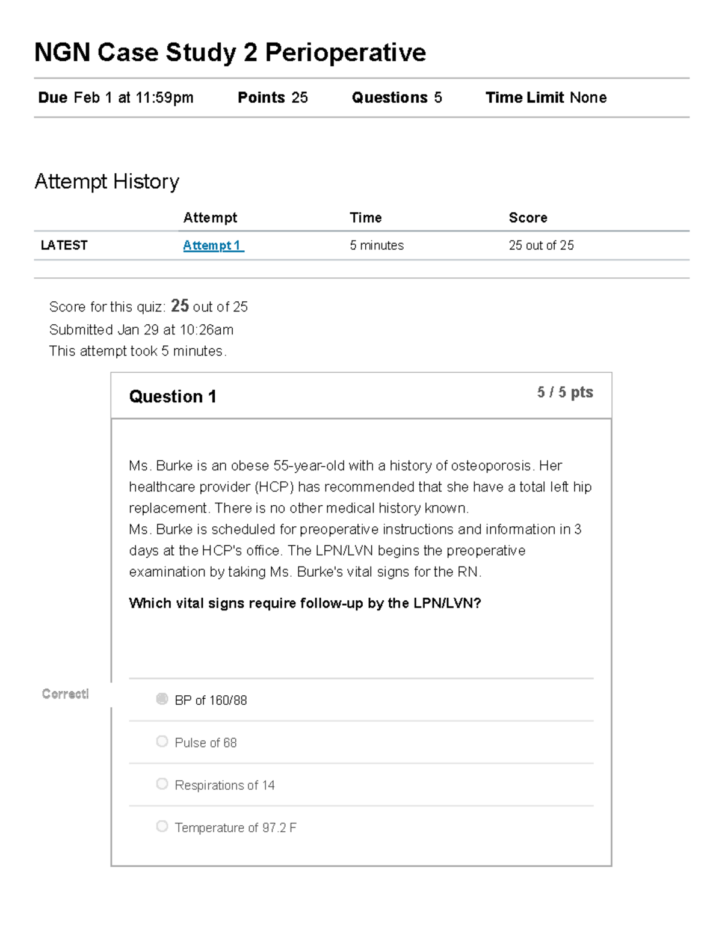Select the radio button for Pulse of 68
This screenshot has width=722, height=934.
pos(161,742)
